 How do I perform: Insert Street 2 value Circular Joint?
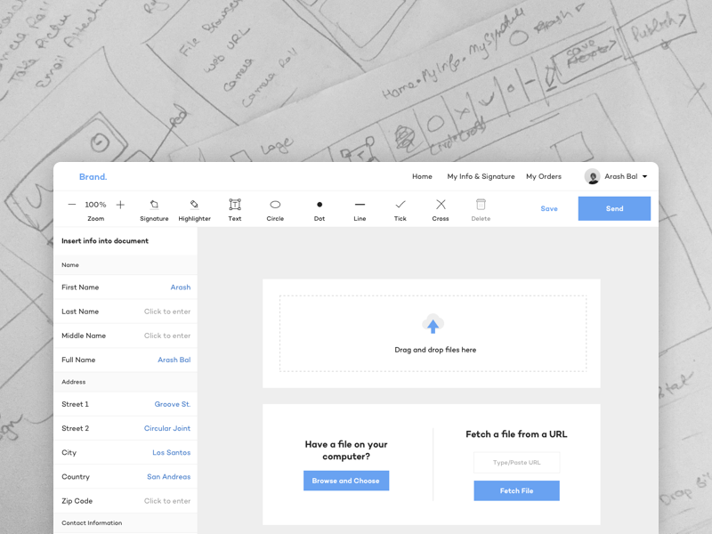(x=167, y=428)
